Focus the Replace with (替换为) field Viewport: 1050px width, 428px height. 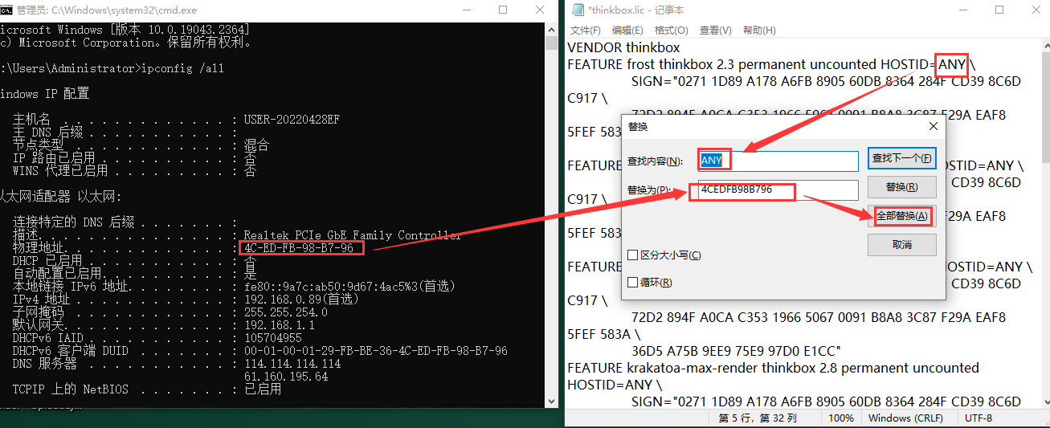pyautogui.click(x=778, y=190)
